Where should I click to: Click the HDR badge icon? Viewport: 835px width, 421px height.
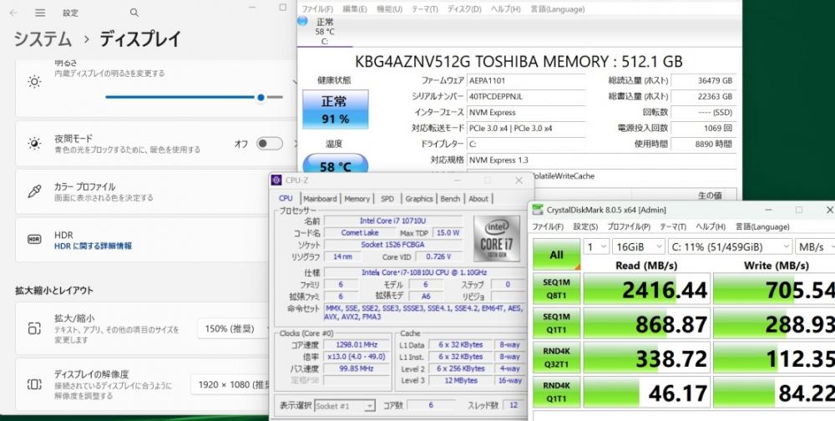pos(34,239)
